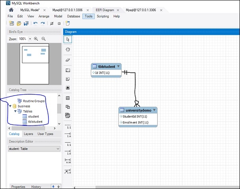This screenshot has width=240, height=189.
Task: Toggle the grid display icon in the toolbar
Action: [52, 24]
